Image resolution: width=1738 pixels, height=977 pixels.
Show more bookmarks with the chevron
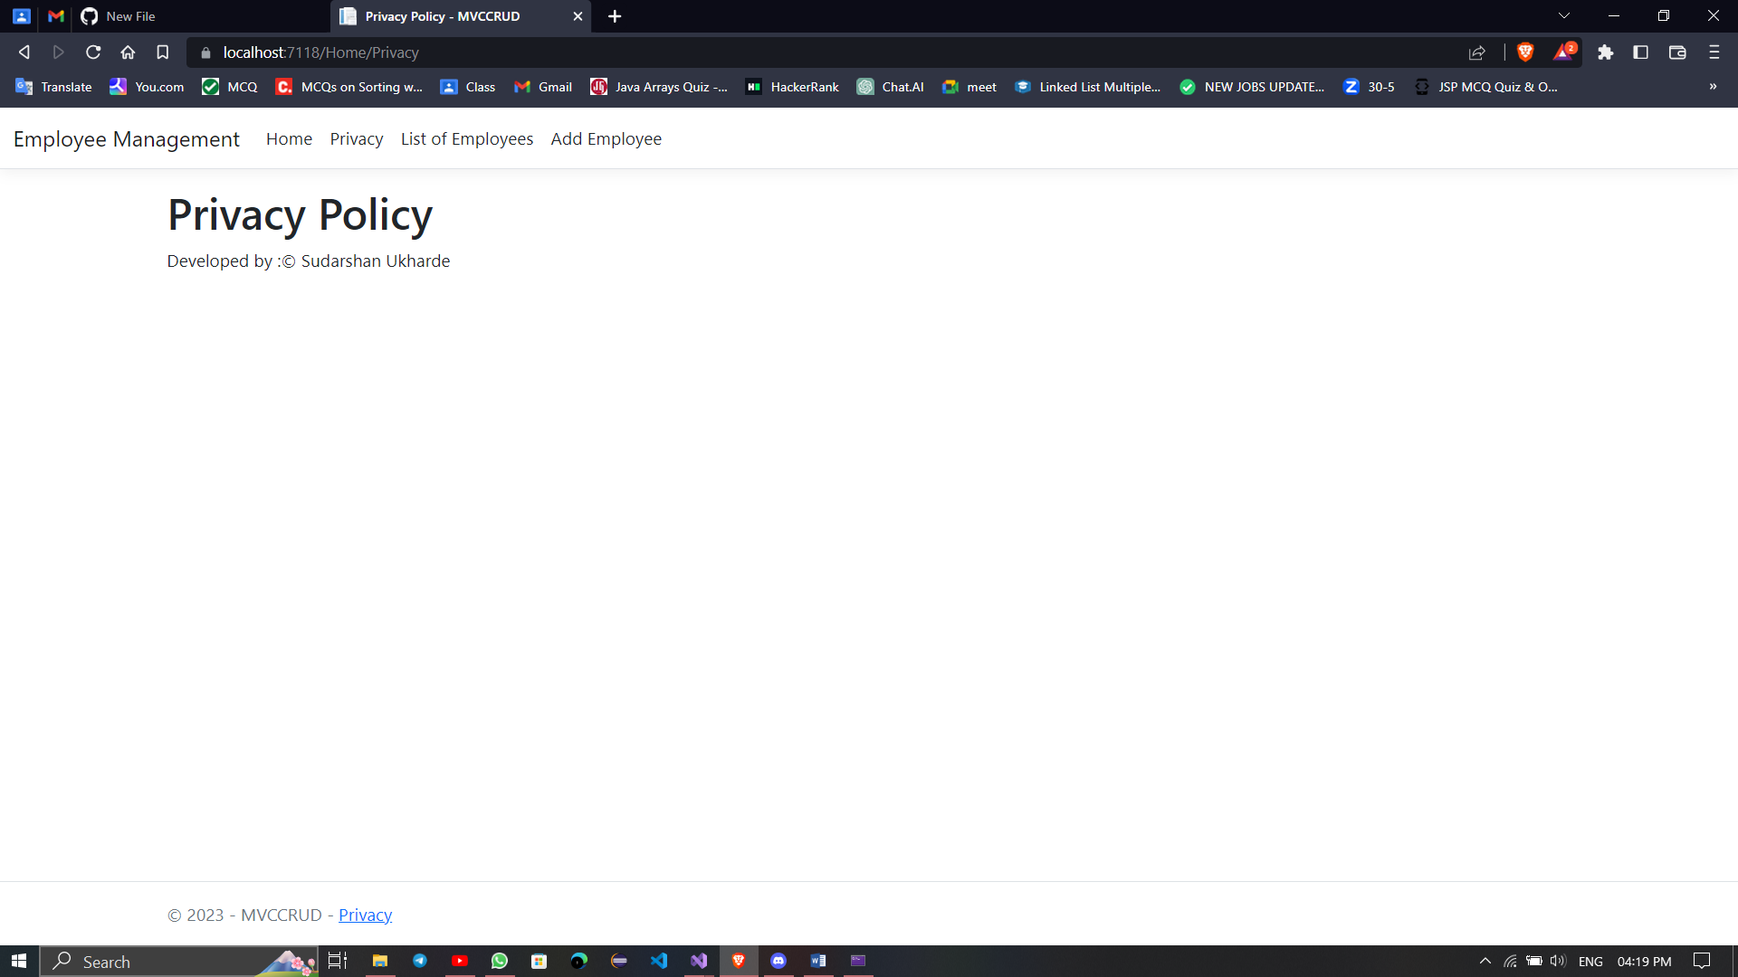pos(1713,87)
